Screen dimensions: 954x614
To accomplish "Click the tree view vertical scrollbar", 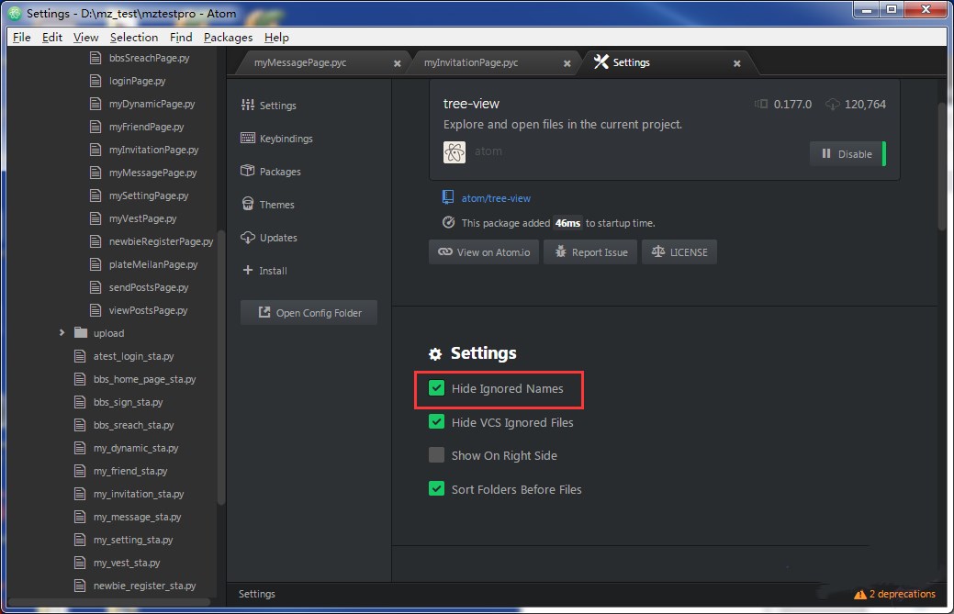I will tap(221, 367).
